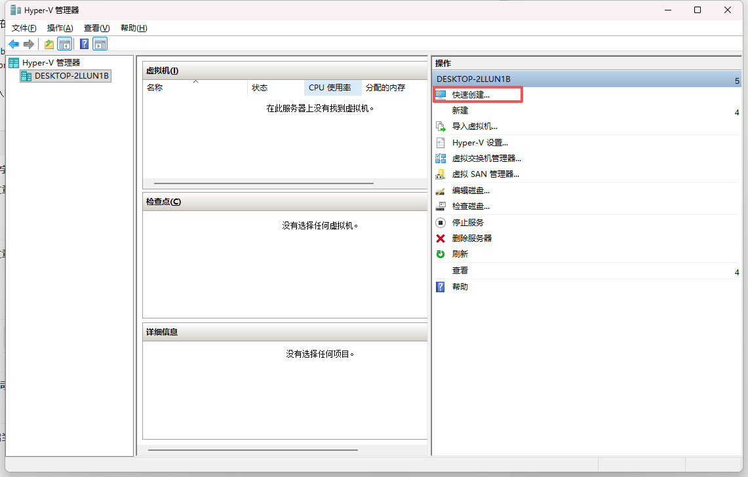The height and width of the screenshot is (477, 748).
Task: Click the green 刷新 refresh icon
Action: click(441, 254)
